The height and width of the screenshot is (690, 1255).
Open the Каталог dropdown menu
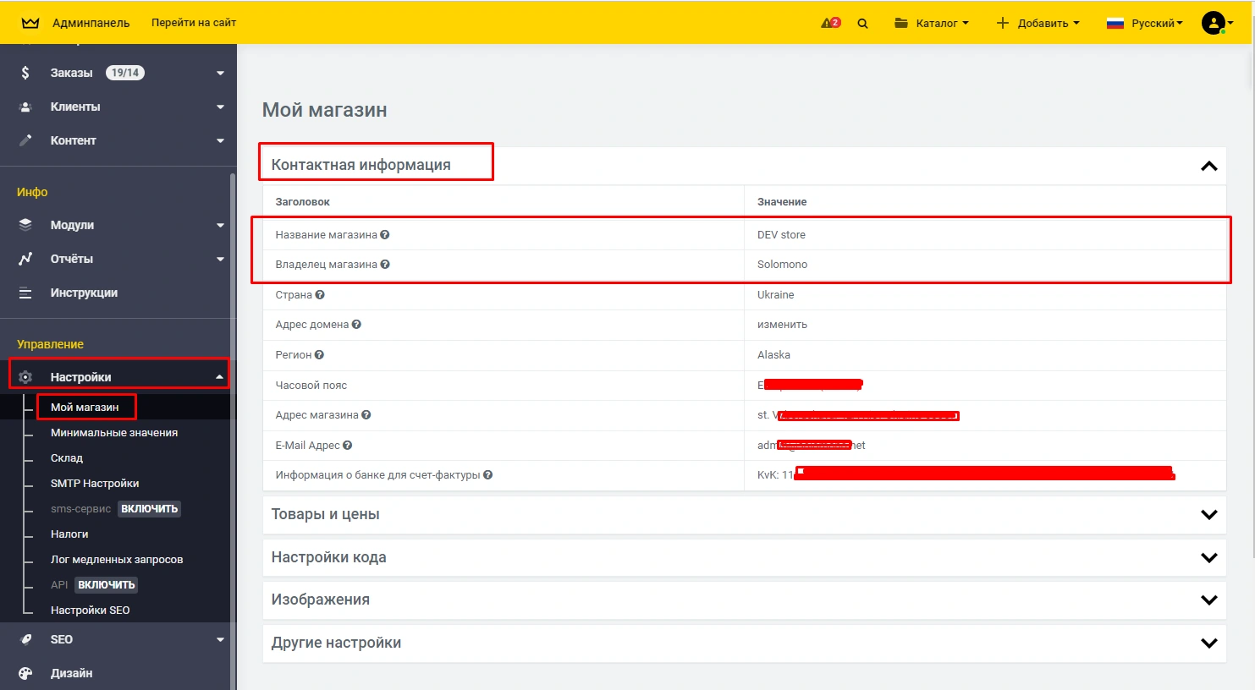coord(932,24)
